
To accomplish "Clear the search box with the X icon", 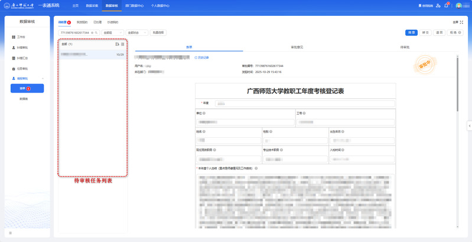I will (x=92, y=33).
